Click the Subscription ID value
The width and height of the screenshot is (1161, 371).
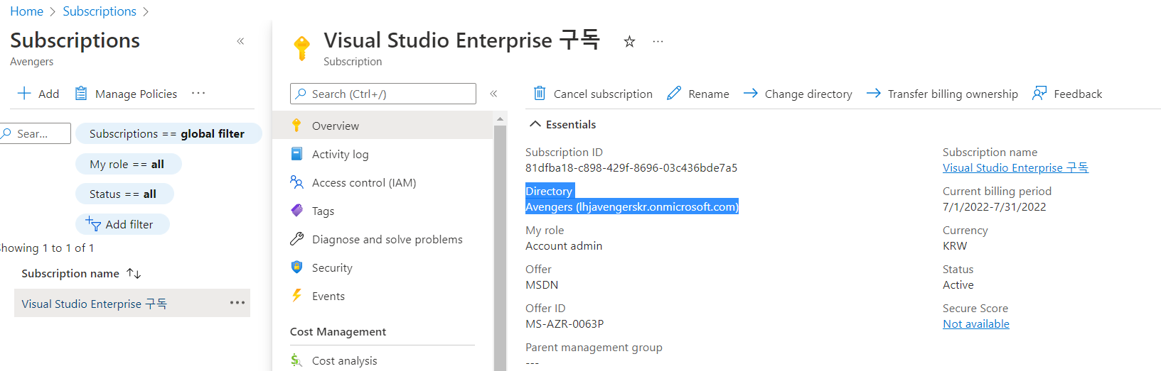[631, 168]
